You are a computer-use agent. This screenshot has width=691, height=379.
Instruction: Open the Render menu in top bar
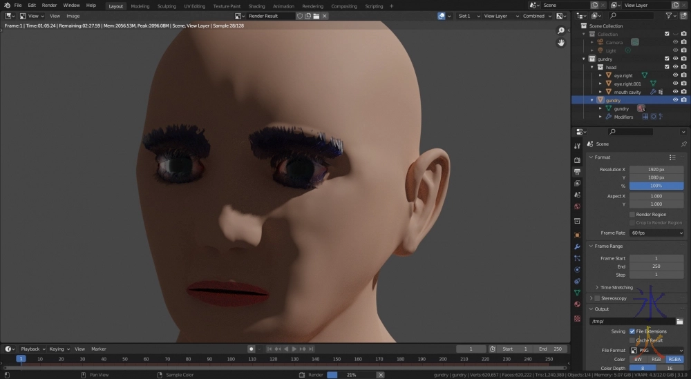49,6
